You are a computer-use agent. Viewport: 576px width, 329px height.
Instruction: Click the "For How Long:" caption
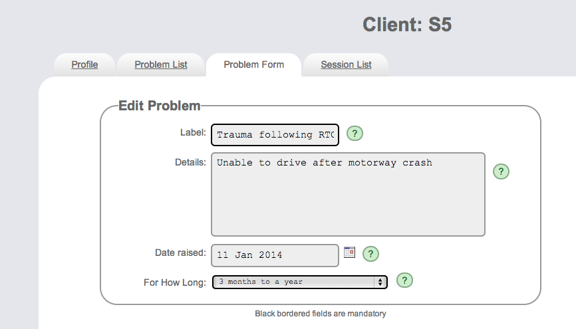(175, 282)
